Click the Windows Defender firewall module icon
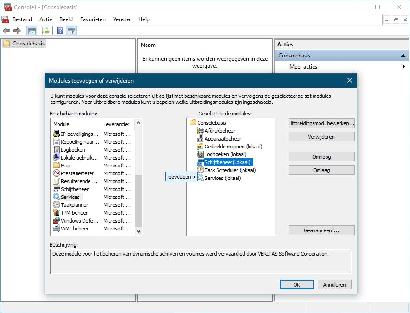Viewport: 410px width, 313px height. [57, 221]
